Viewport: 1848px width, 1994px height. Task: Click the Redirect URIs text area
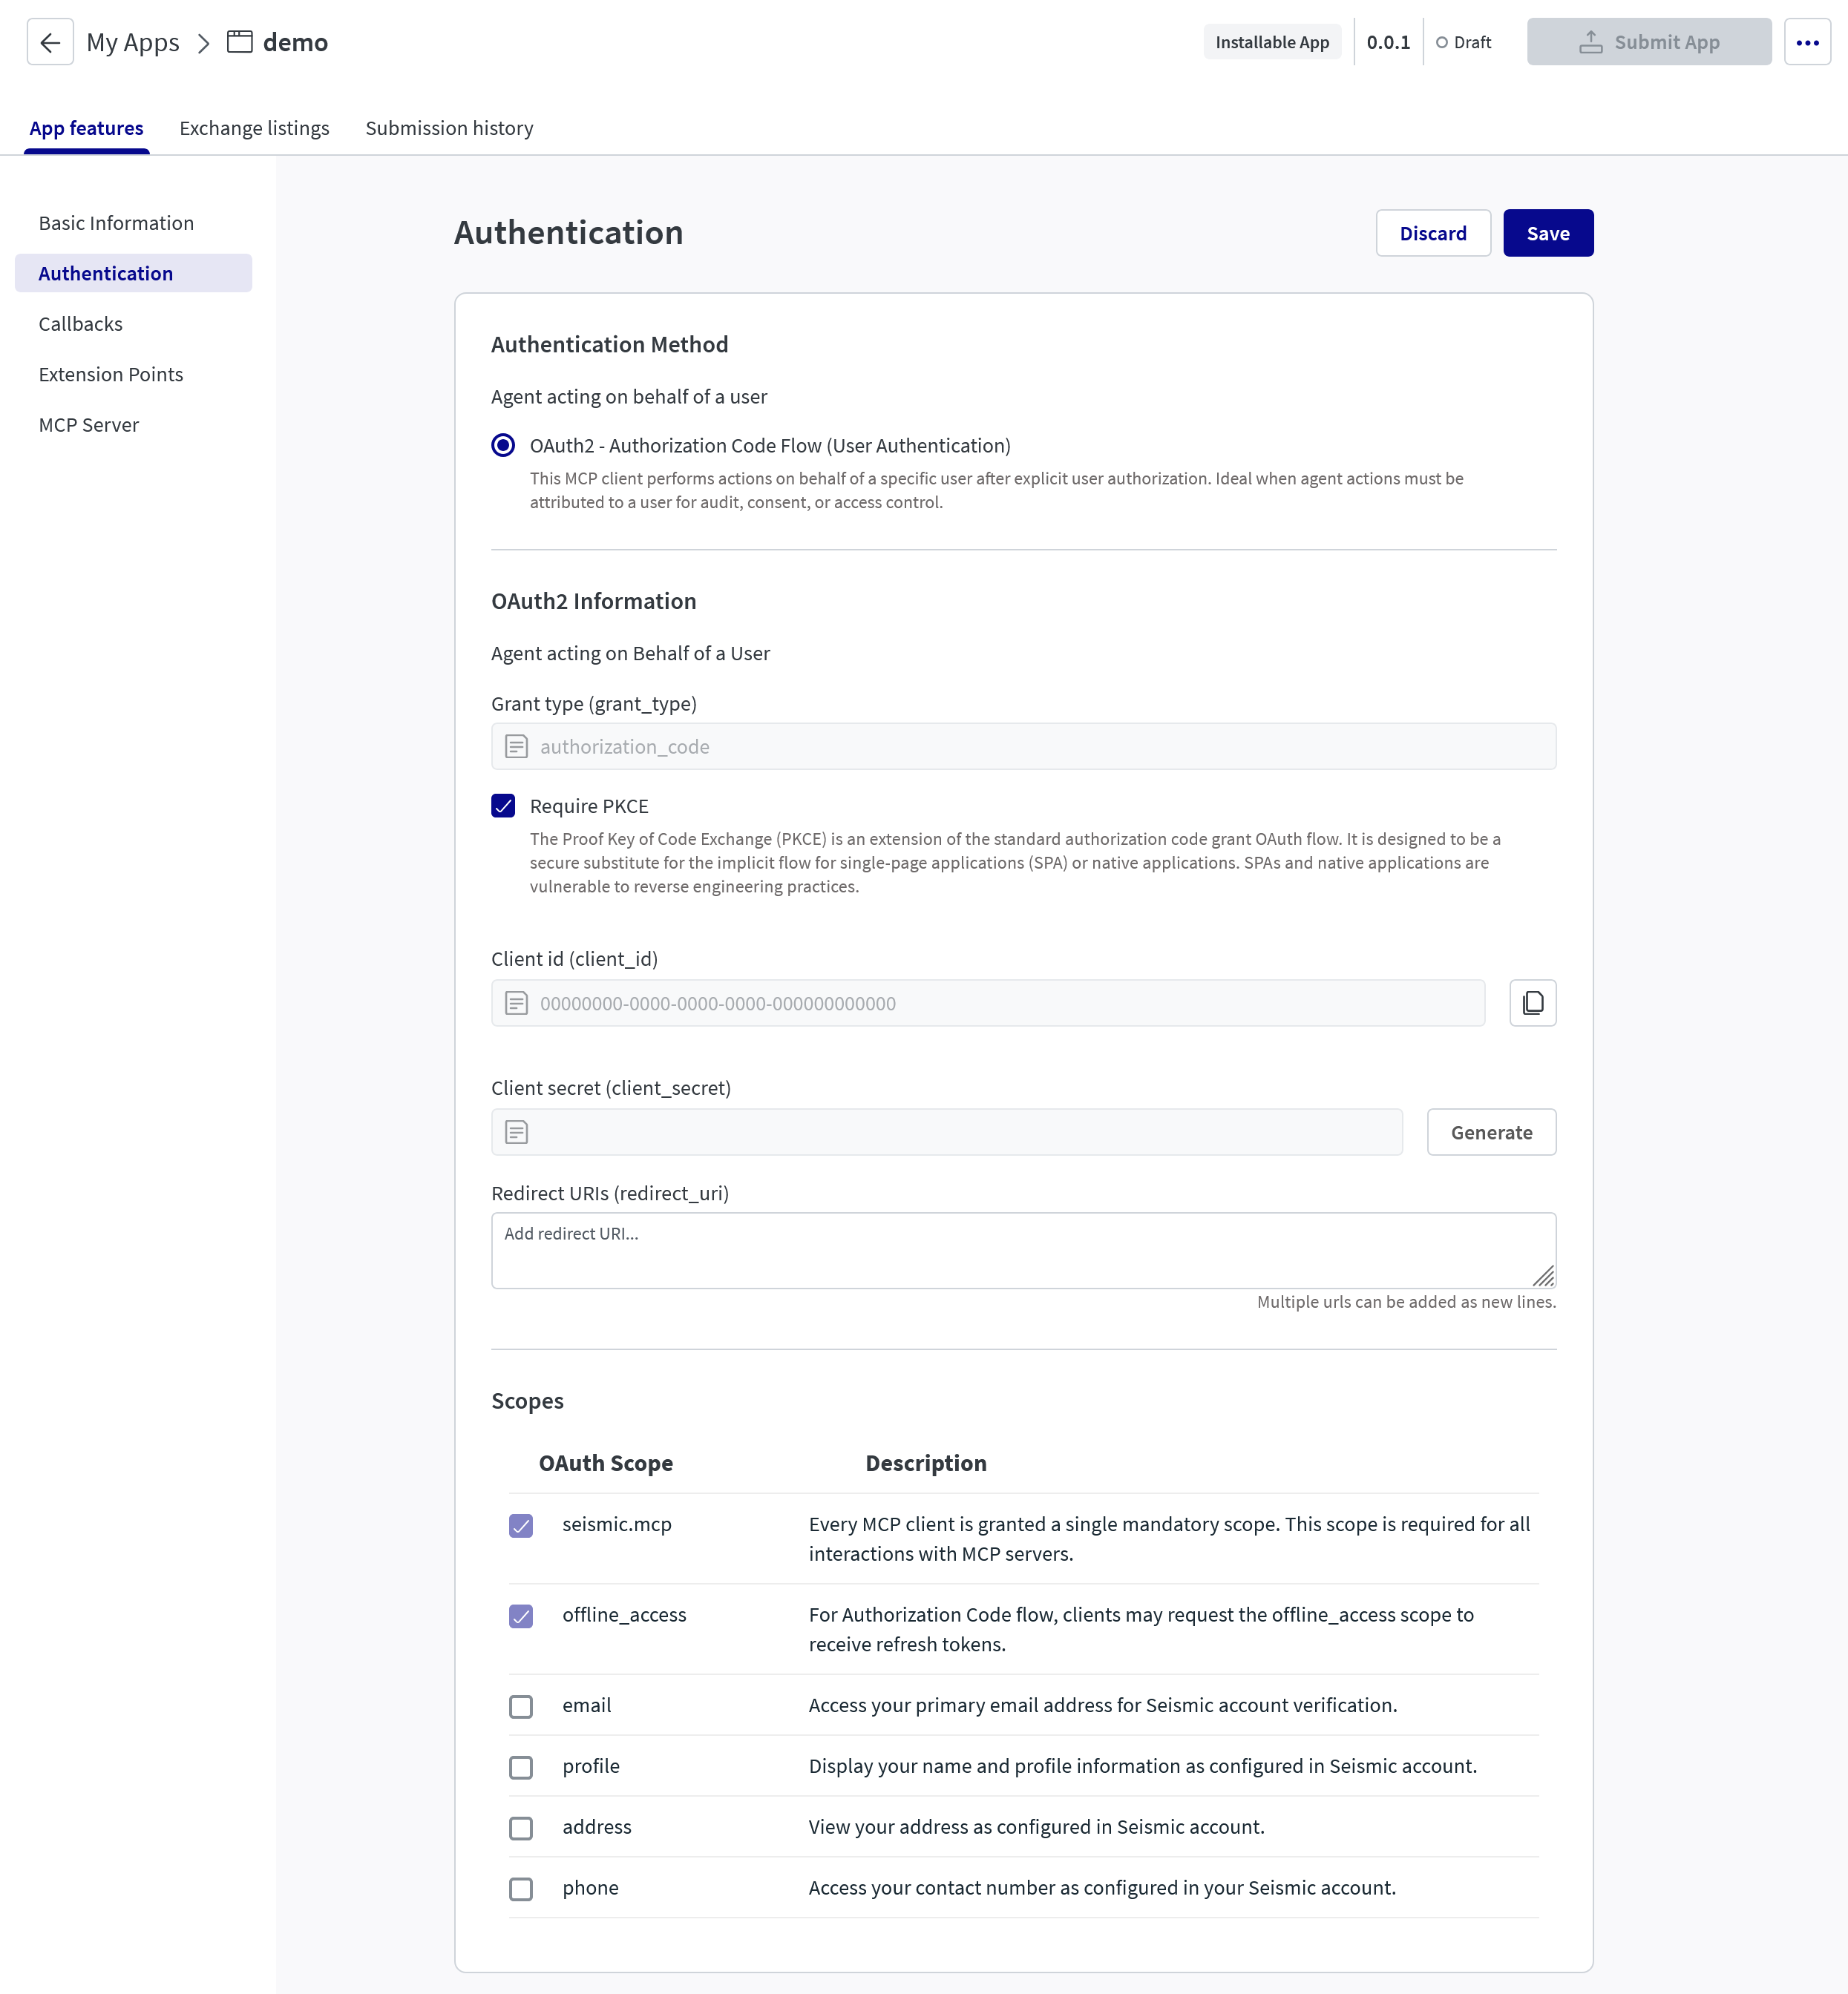coord(1022,1251)
